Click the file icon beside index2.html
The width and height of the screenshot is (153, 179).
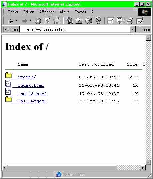click(x=8, y=91)
